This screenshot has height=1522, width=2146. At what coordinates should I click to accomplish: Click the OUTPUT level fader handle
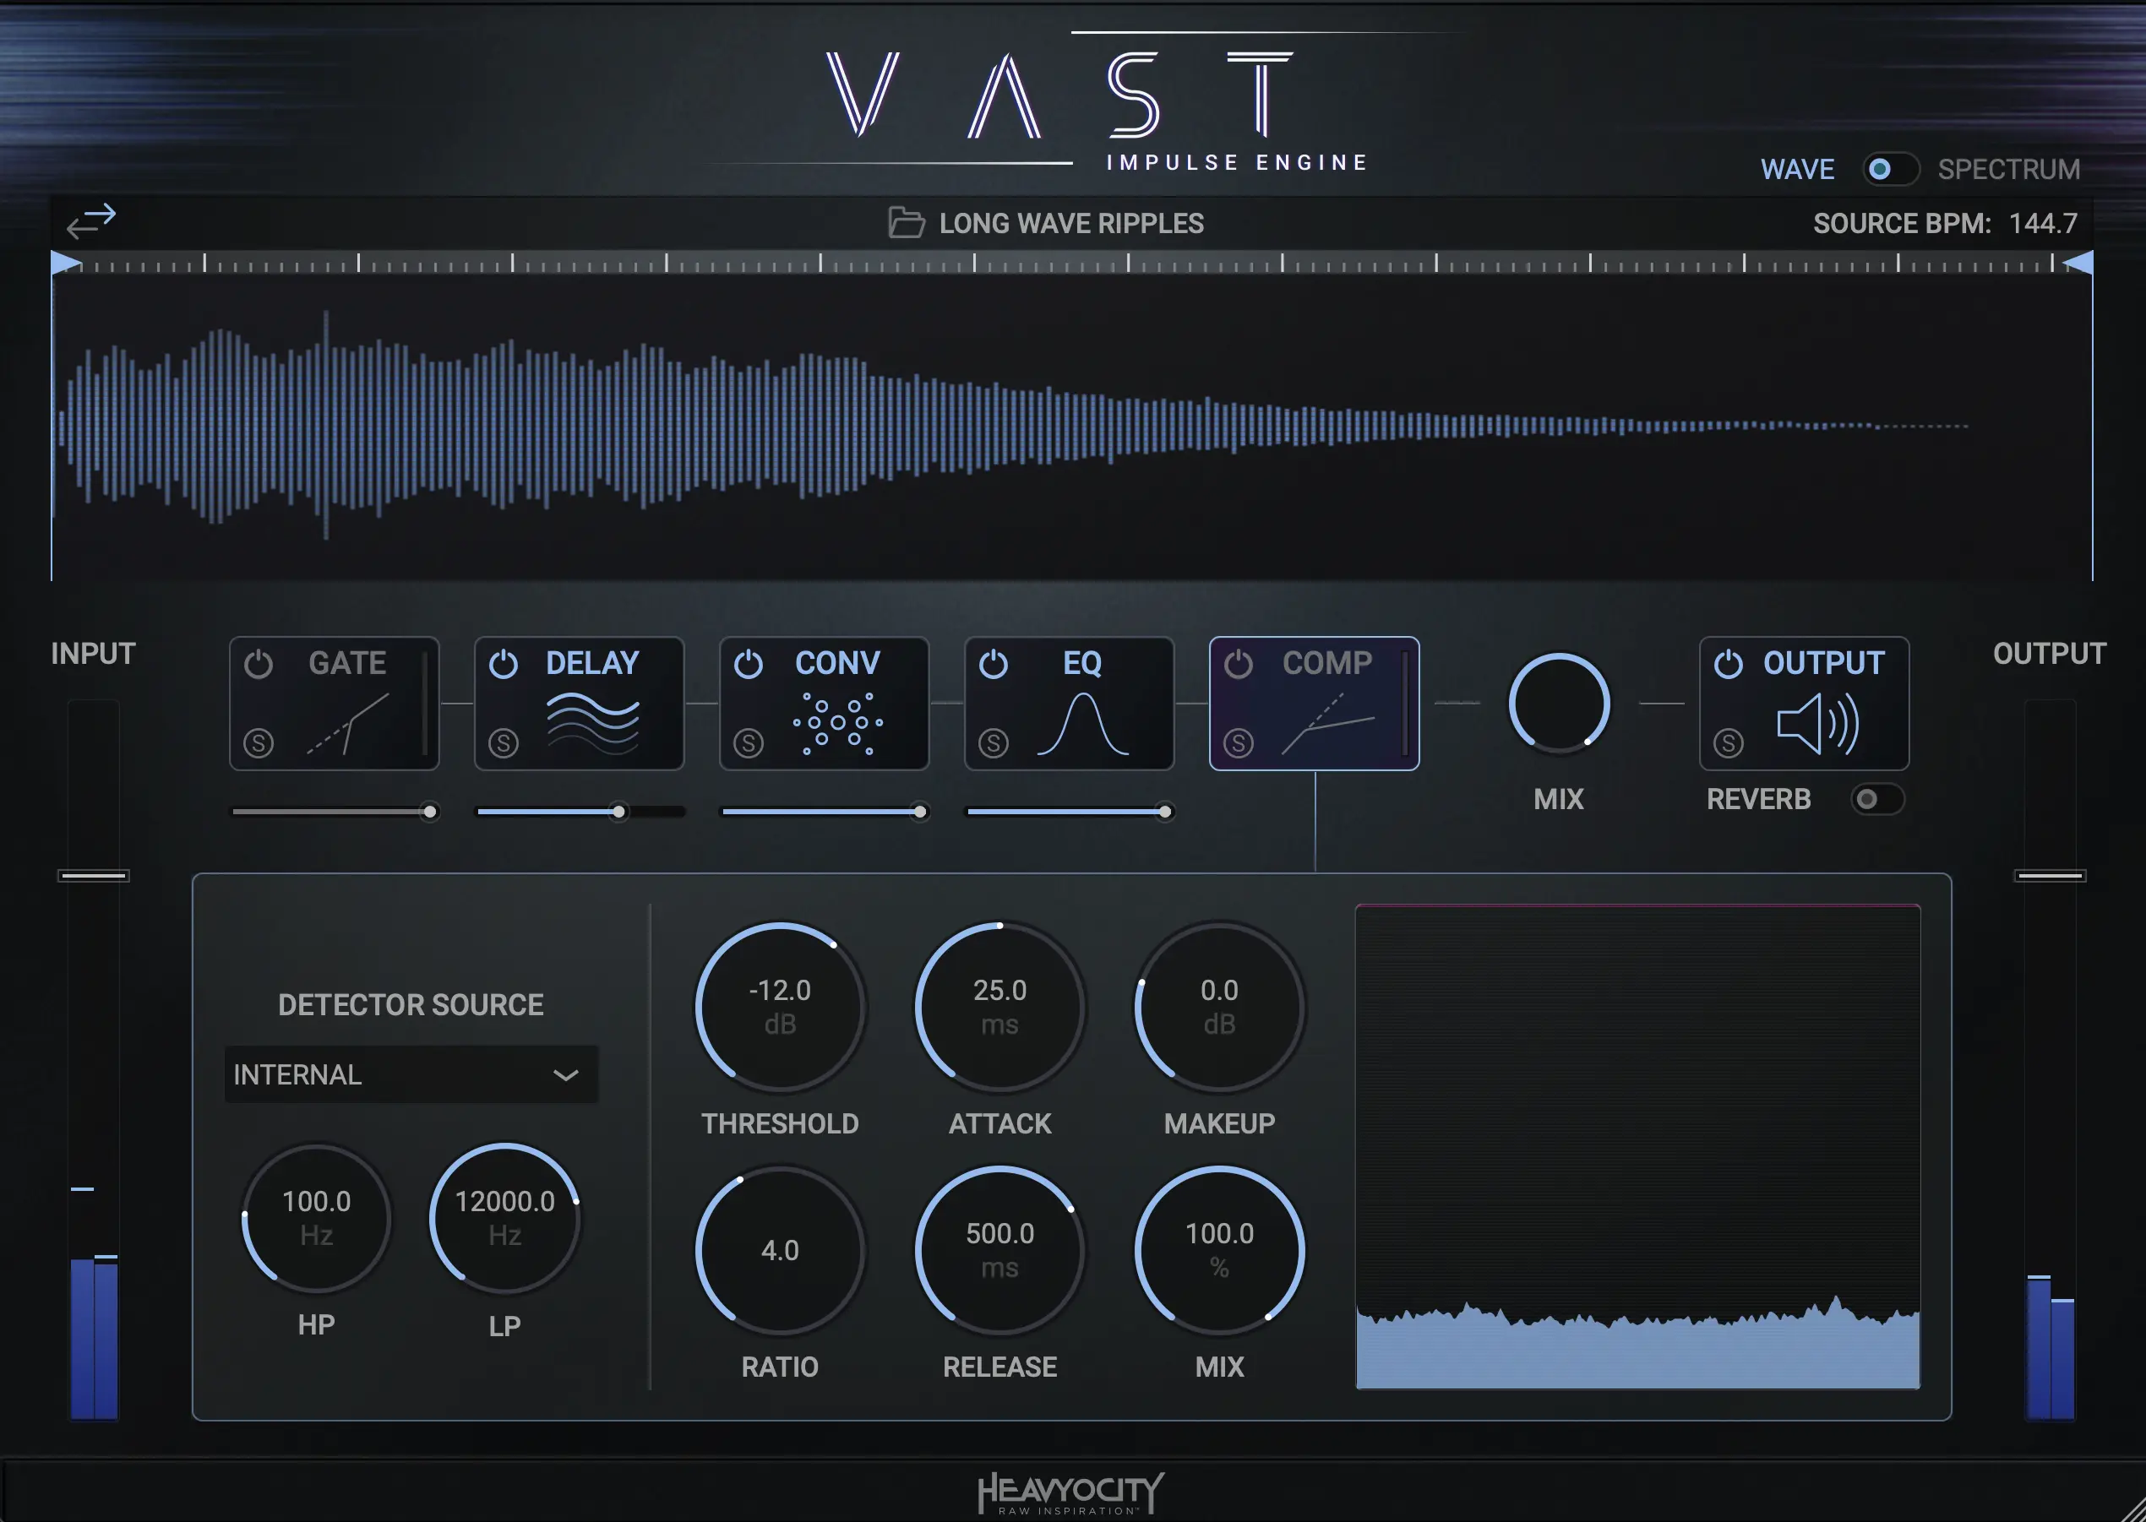[x=2050, y=875]
